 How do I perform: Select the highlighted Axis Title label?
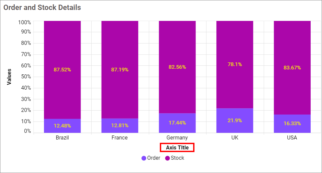[x=177, y=147]
